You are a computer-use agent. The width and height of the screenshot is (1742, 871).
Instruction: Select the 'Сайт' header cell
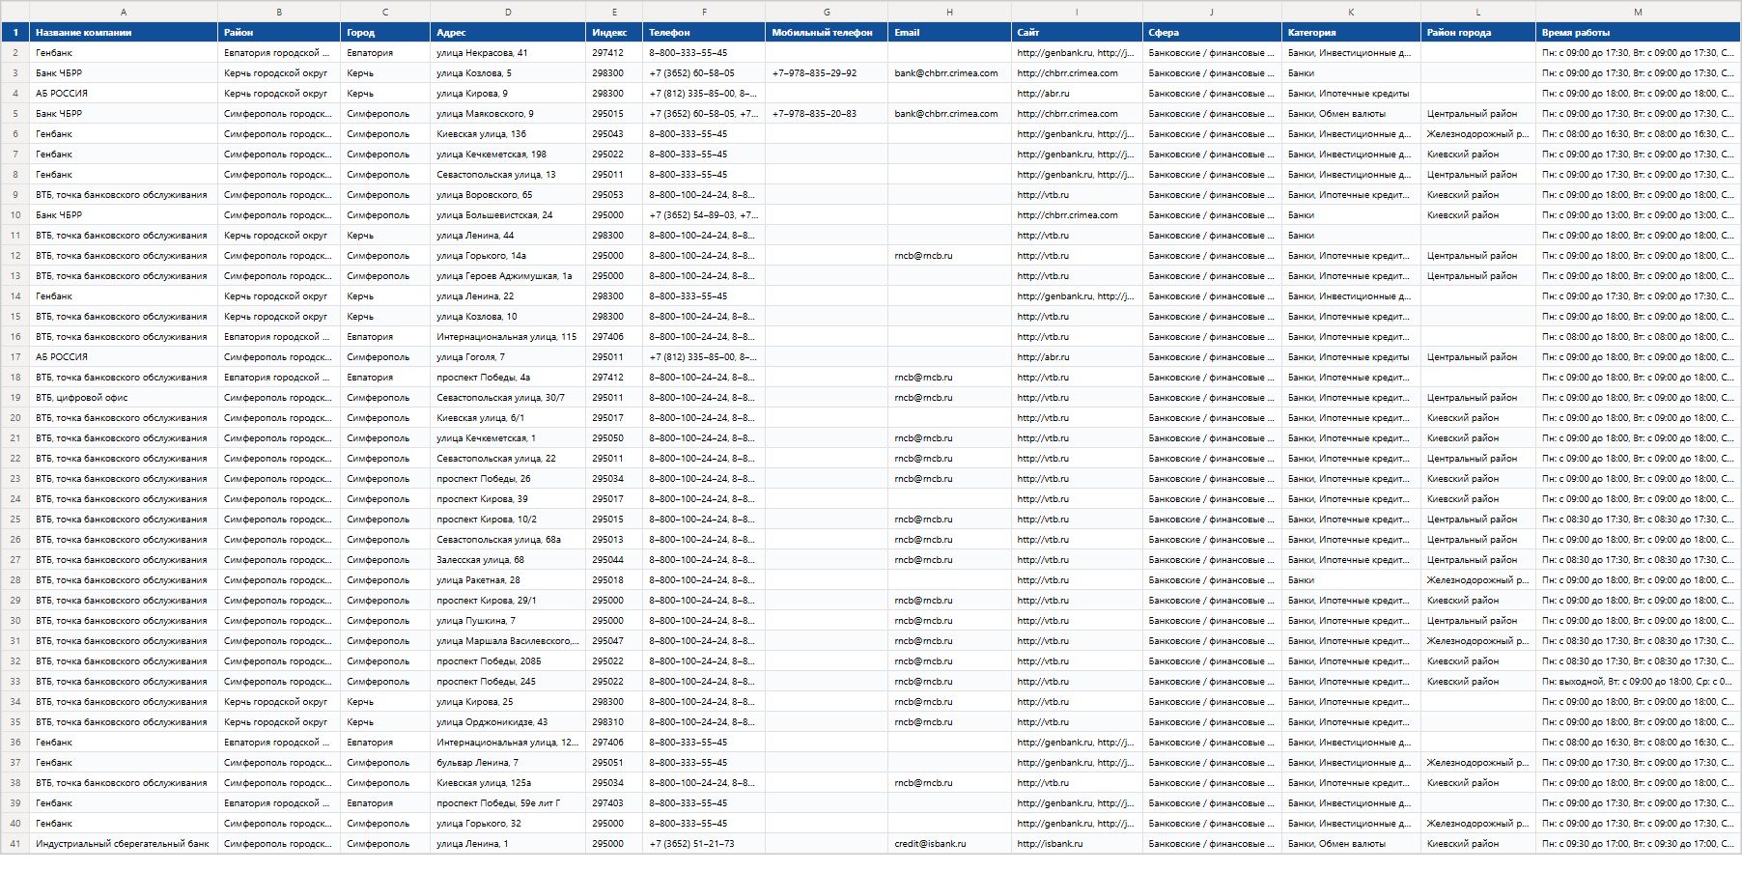pos(1077,33)
